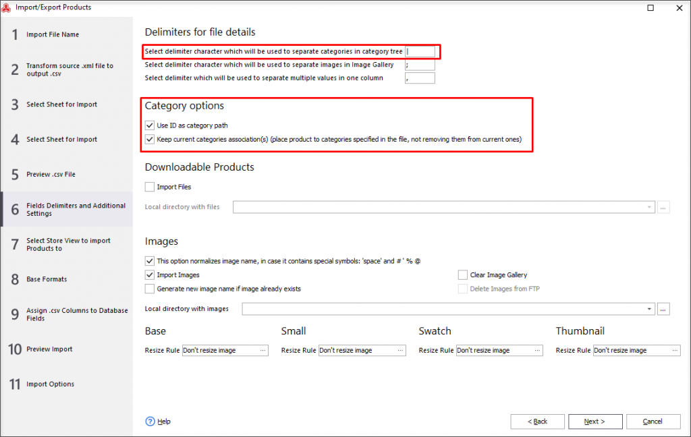The width and height of the screenshot is (691, 437).
Task: Click the app logo in title bar
Action: click(7, 7)
